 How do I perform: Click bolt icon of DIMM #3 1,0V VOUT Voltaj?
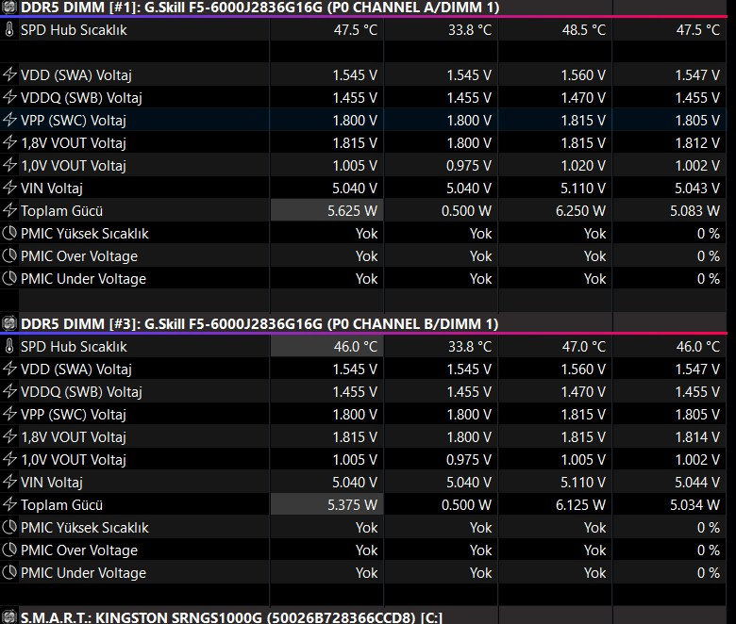pyautogui.click(x=9, y=459)
